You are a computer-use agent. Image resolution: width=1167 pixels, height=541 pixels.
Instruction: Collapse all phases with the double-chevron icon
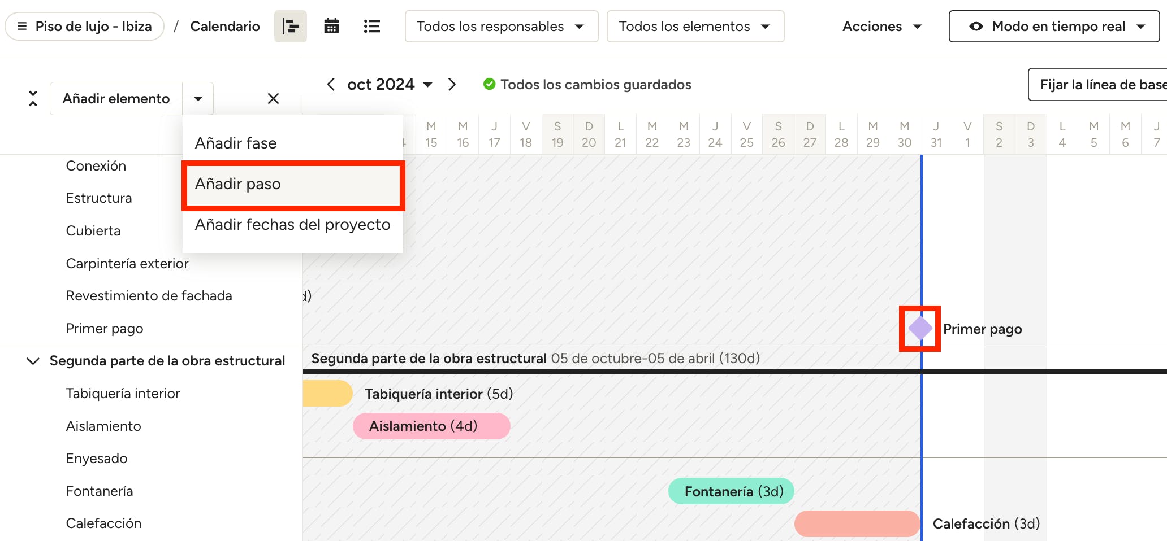coord(33,99)
